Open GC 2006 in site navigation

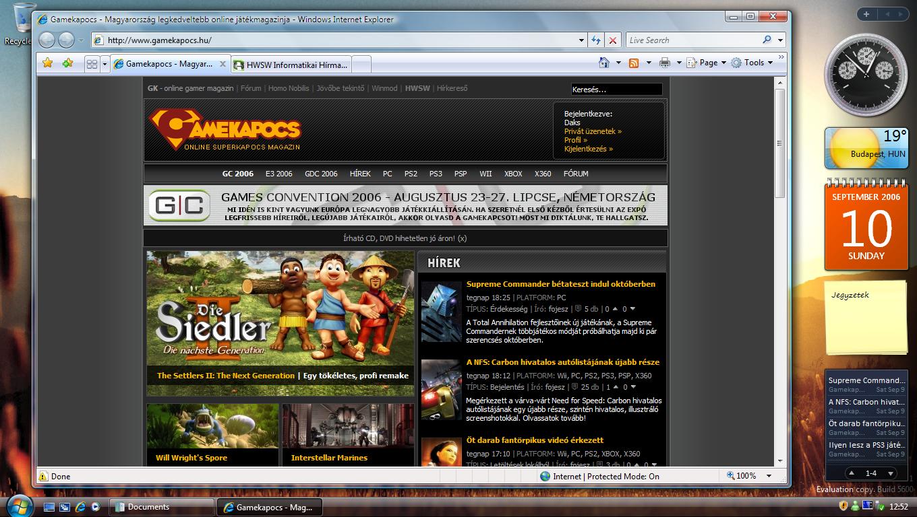[x=238, y=174]
